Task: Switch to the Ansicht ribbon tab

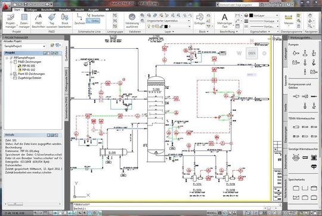Action: click(79, 10)
